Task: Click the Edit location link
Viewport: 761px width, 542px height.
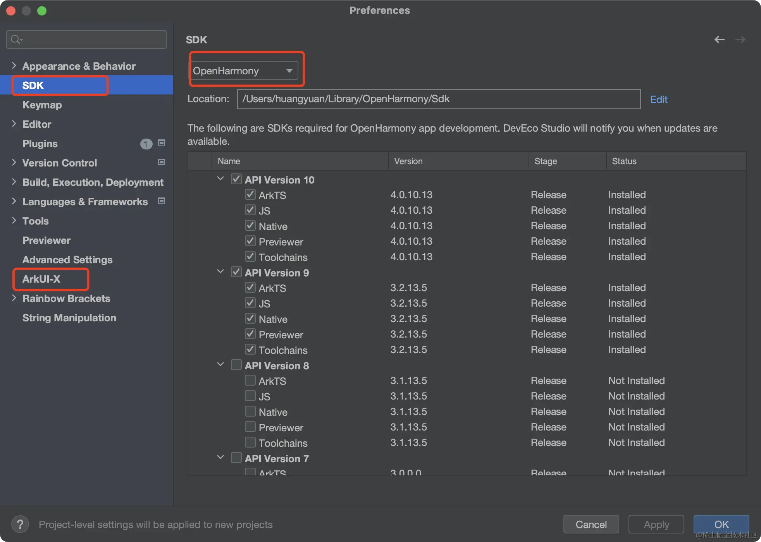Action: pyautogui.click(x=658, y=99)
